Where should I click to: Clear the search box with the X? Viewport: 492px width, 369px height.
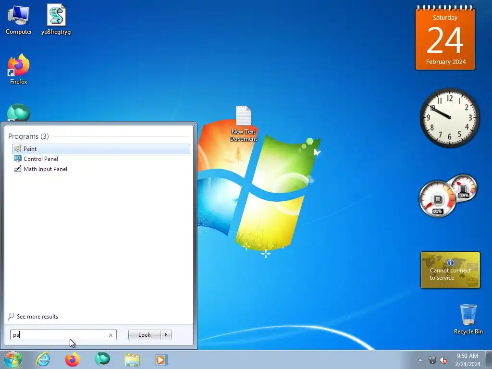point(111,335)
